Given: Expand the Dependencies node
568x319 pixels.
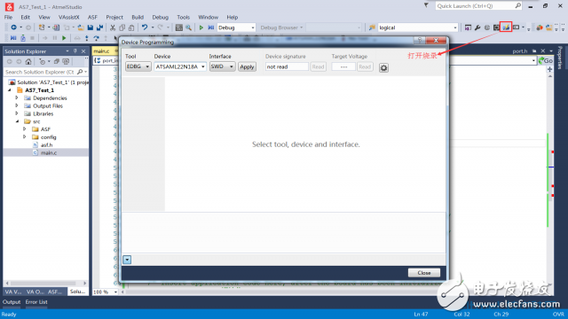Looking at the screenshot, I should 17,98.
